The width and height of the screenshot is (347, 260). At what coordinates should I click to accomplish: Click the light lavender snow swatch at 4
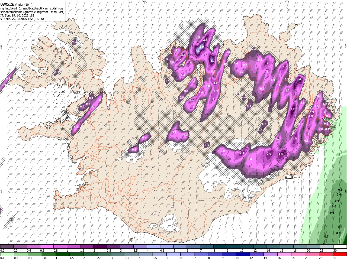tap(153, 246)
